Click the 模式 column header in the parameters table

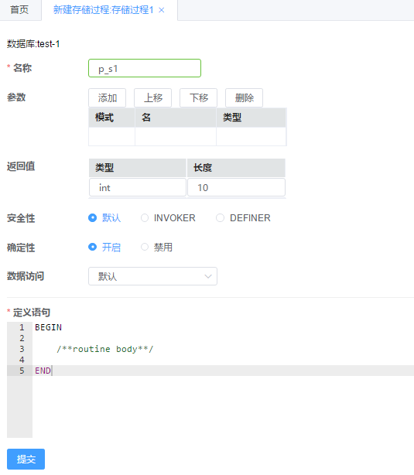click(x=112, y=118)
